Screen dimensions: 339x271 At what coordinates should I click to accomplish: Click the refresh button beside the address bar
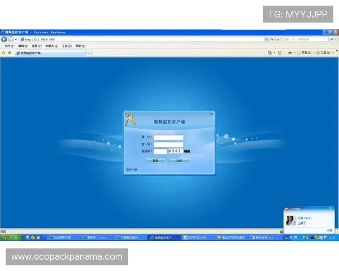point(271,40)
